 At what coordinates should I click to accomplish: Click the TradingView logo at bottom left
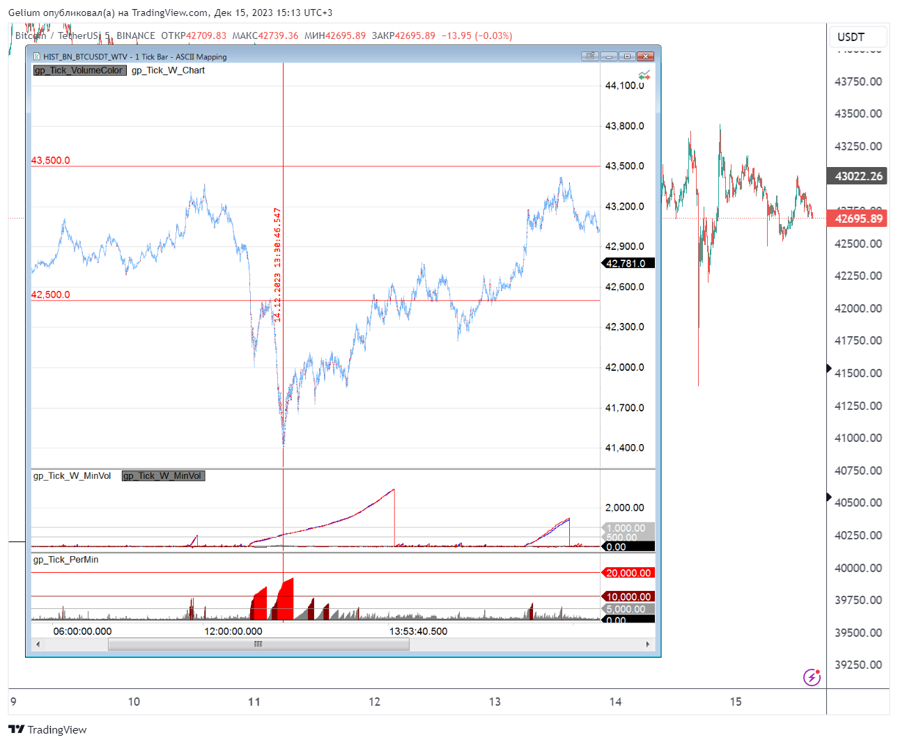(47, 729)
